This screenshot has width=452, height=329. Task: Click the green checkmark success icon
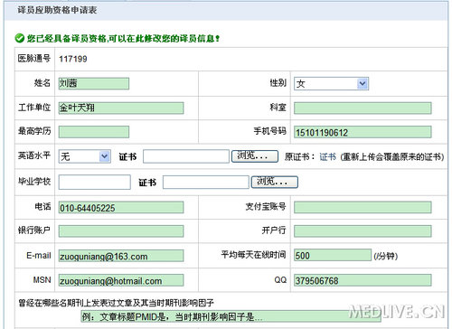point(20,38)
